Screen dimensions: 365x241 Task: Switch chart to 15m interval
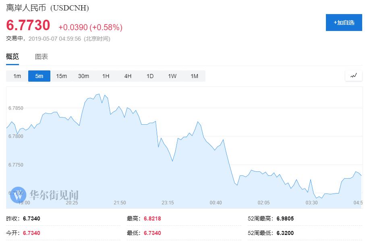(x=61, y=76)
